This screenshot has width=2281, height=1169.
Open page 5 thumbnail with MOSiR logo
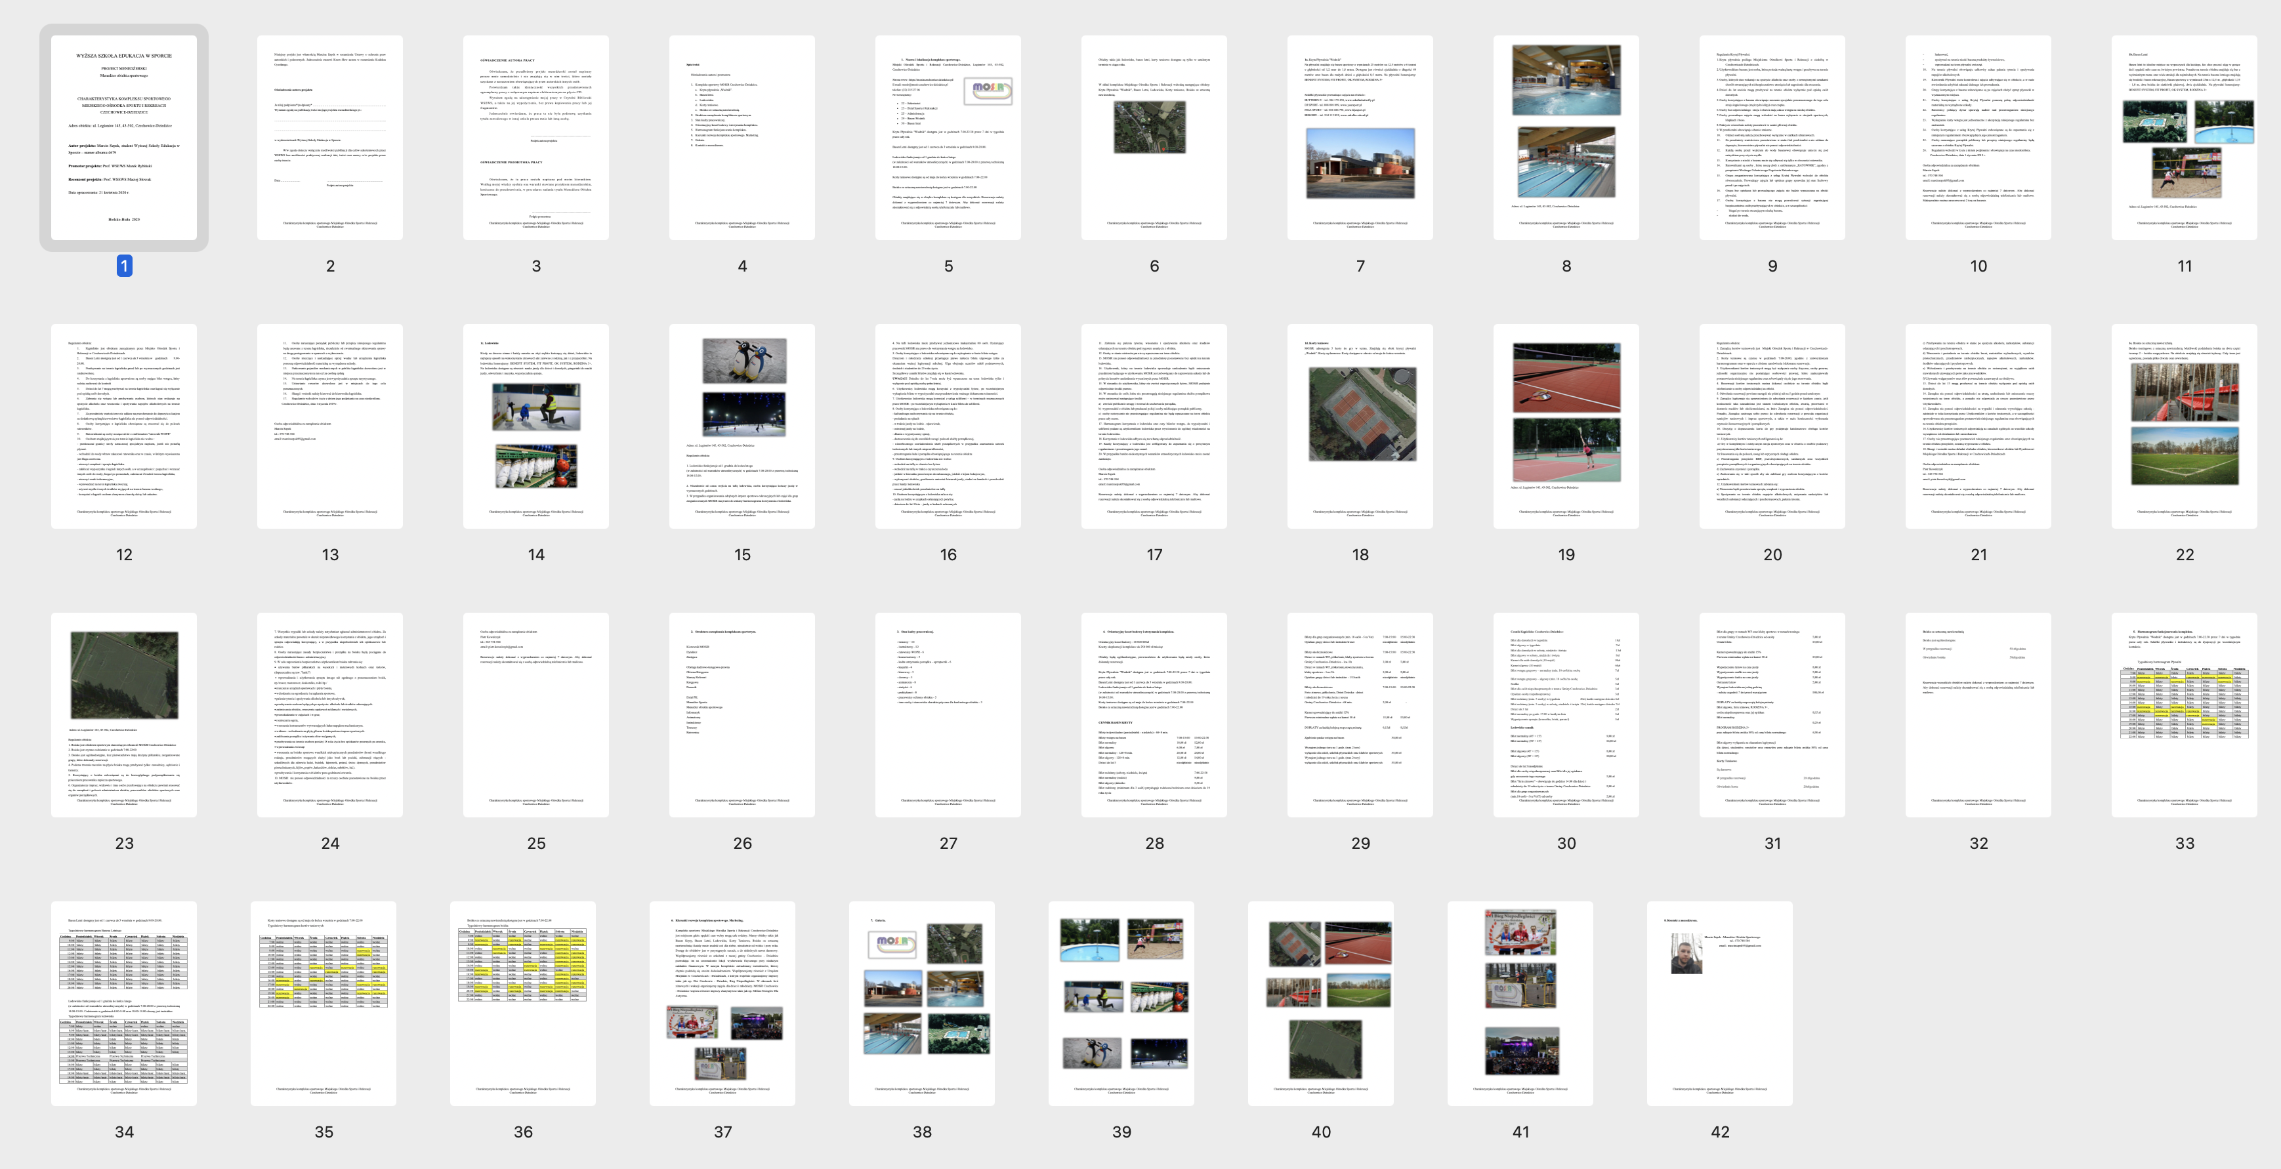[x=948, y=137]
